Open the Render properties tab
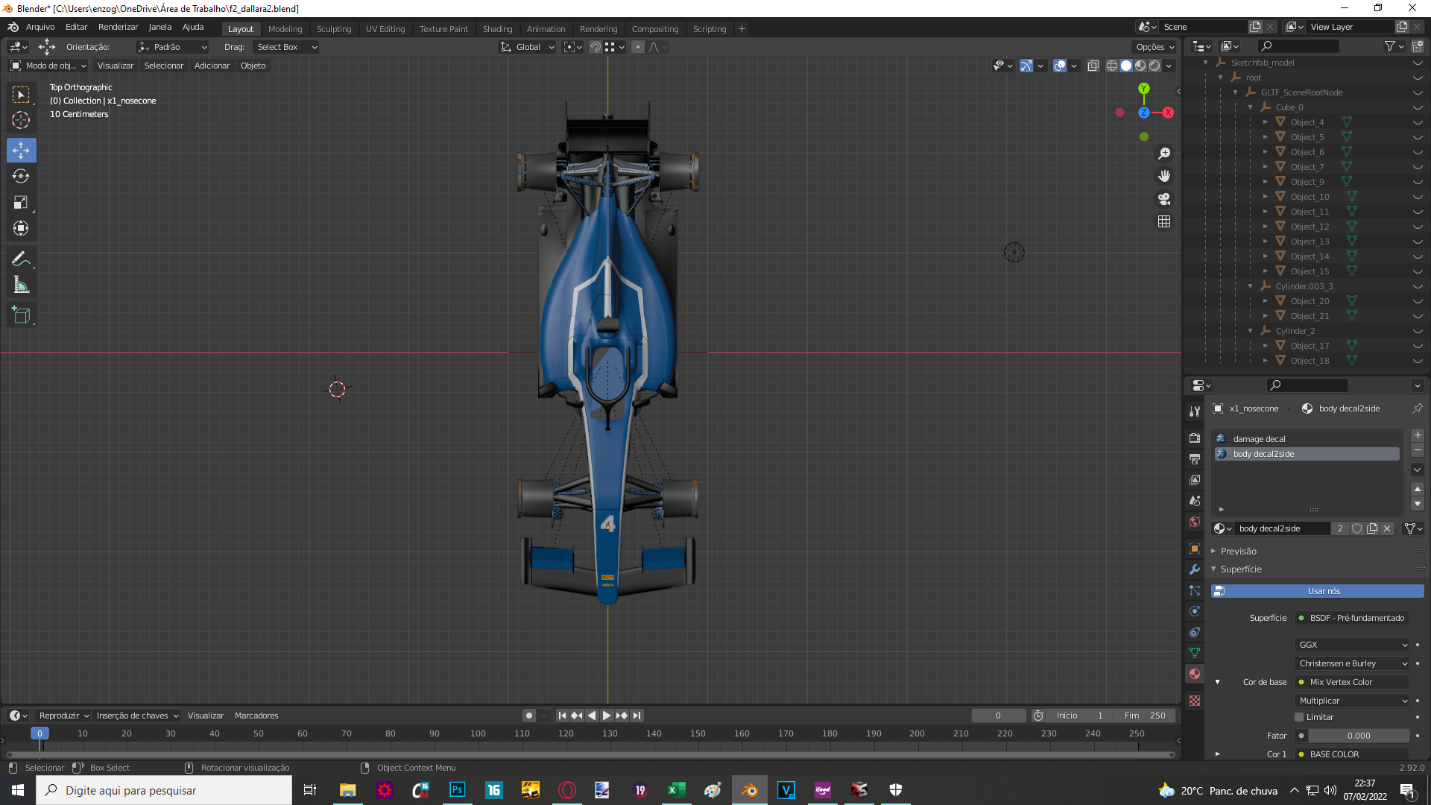The height and width of the screenshot is (805, 1431). (1195, 438)
